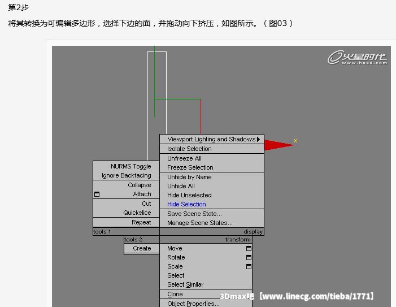Toggle Ignore Backfacing option
The height and width of the screenshot is (307, 396).
[x=127, y=175]
